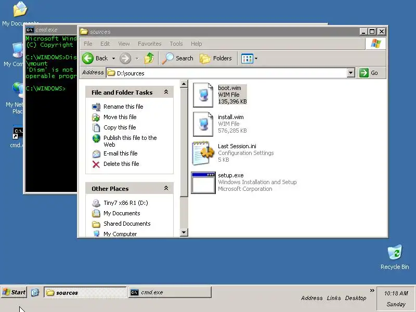Screen dimensions: 416x312
Task: Click the task pane scroll down arrow
Action: click(x=184, y=232)
